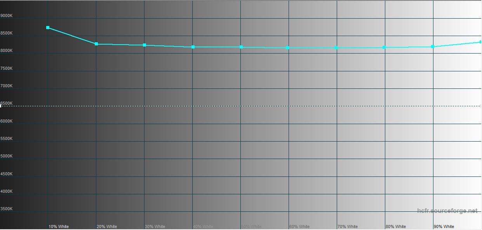The height and width of the screenshot is (230, 482).
Task: Select the data point at 80% White
Action: (x=384, y=47)
